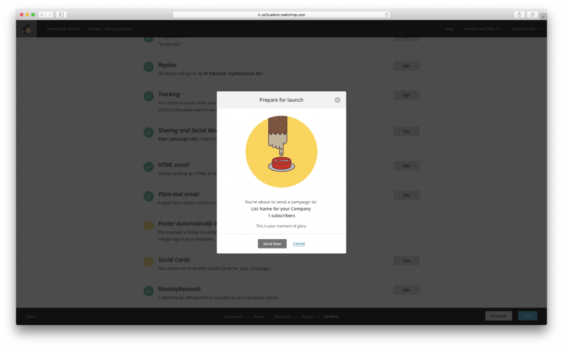The height and width of the screenshot is (348, 563).
Task: Edit the Sharing and Social Media section
Action: pos(406,131)
